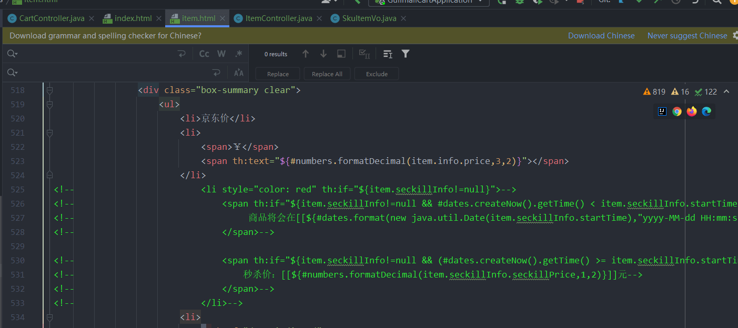The width and height of the screenshot is (738, 328).
Task: Click line number 525 in gutter
Action: pyautogui.click(x=17, y=190)
